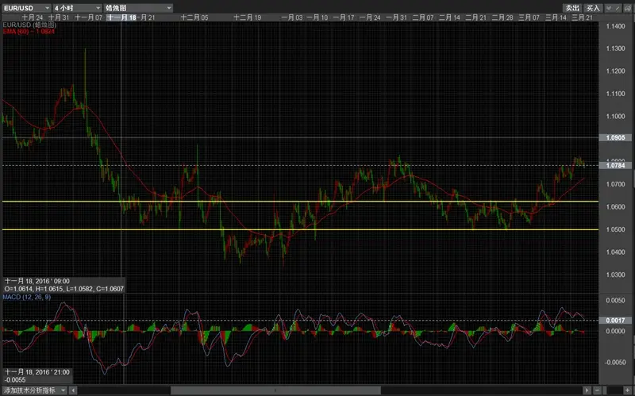Click the 卖出 sell button
Screen dimensions: 635x396
coord(572,8)
